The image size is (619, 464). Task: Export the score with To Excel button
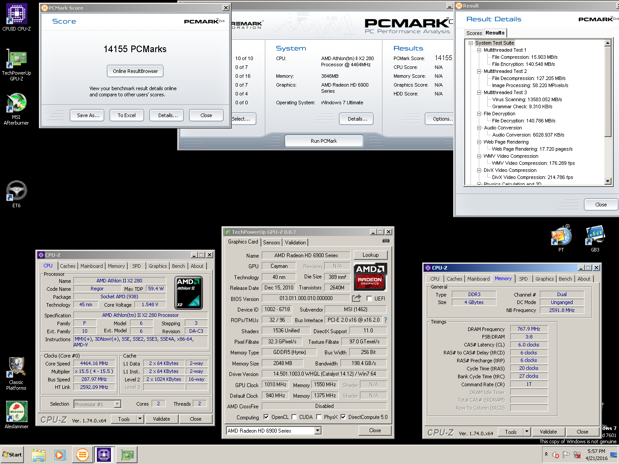click(127, 115)
